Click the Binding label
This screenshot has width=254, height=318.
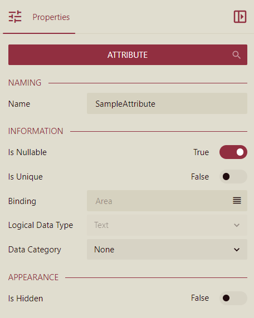(22, 201)
